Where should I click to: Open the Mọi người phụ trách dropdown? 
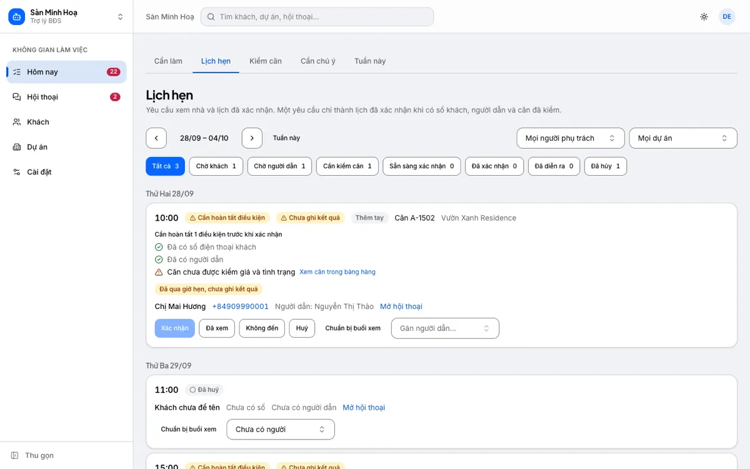point(571,138)
